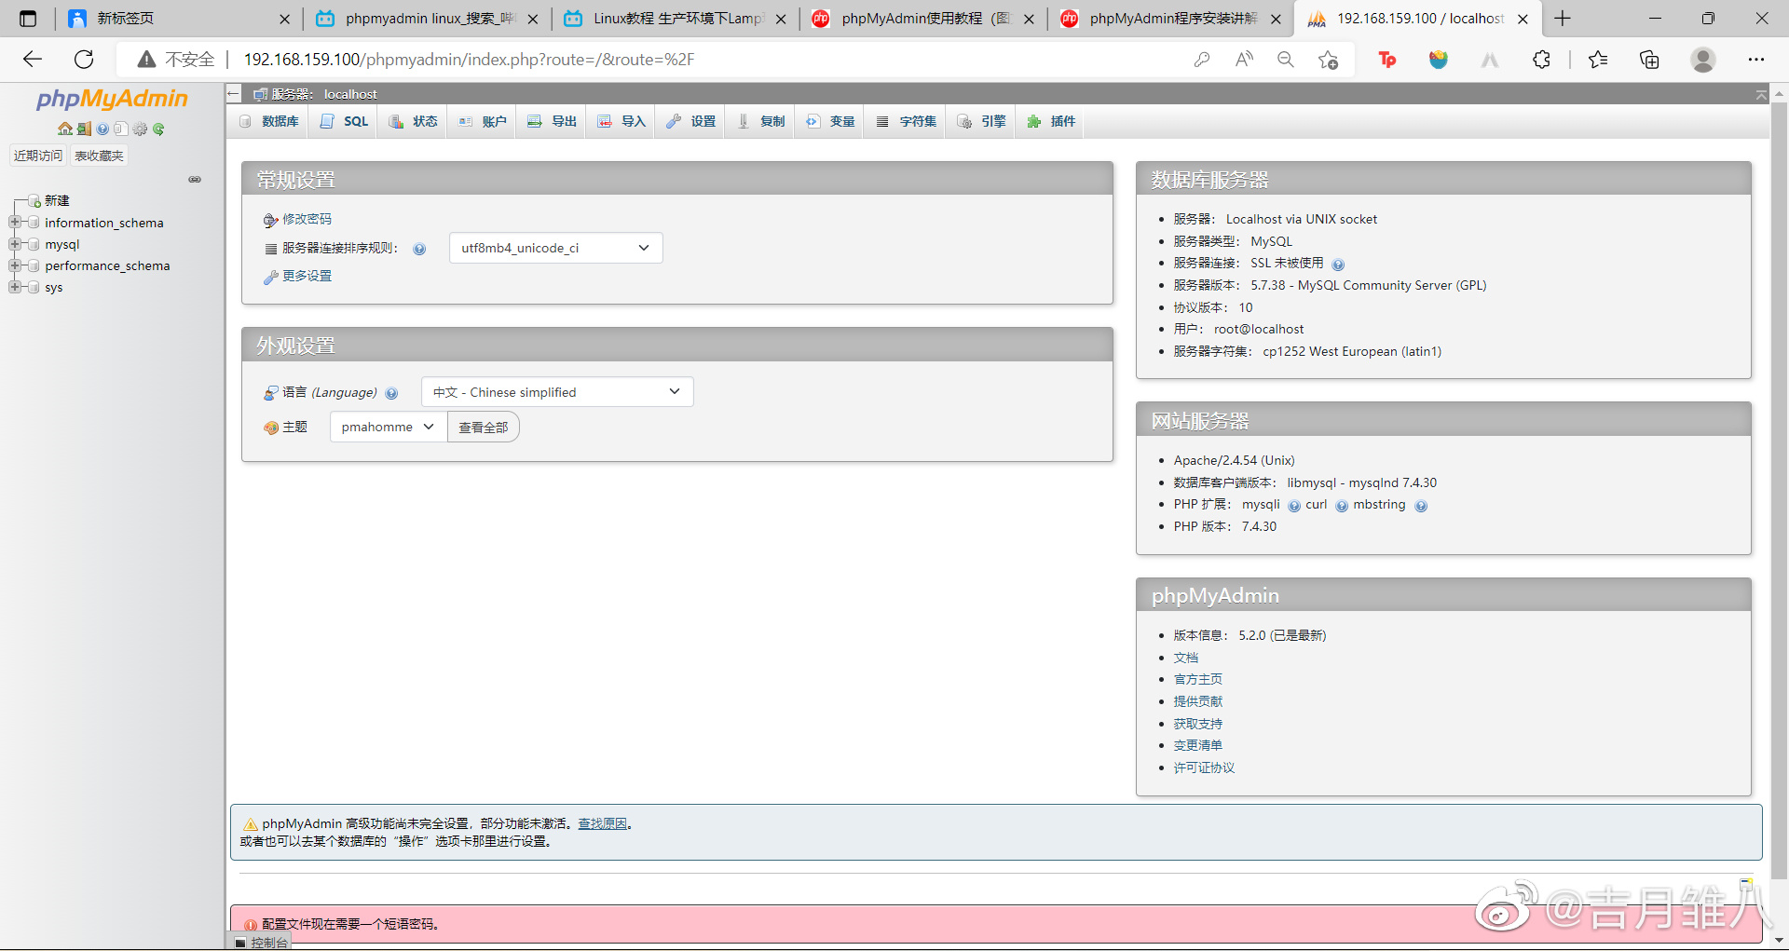Click the page vertical scrollbar
1789x951 pixels.
pyautogui.click(x=1779, y=489)
